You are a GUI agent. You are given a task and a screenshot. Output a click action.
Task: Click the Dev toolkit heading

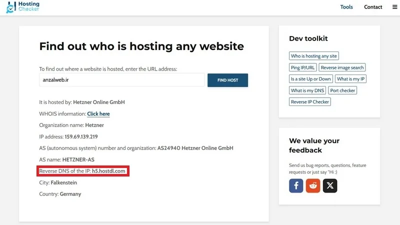coord(308,38)
